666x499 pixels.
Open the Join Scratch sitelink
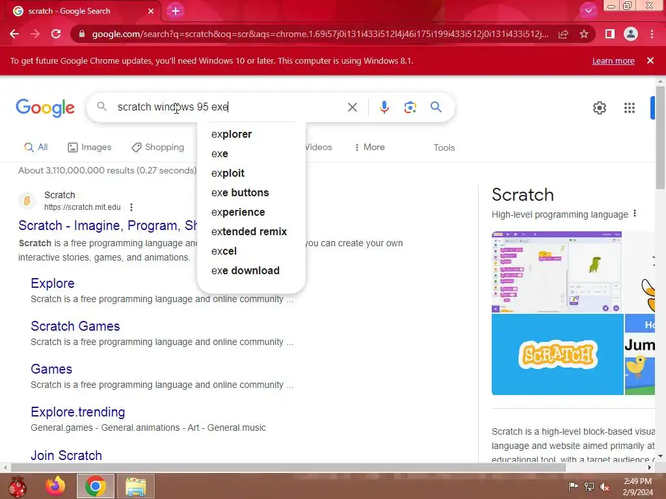[x=66, y=455]
